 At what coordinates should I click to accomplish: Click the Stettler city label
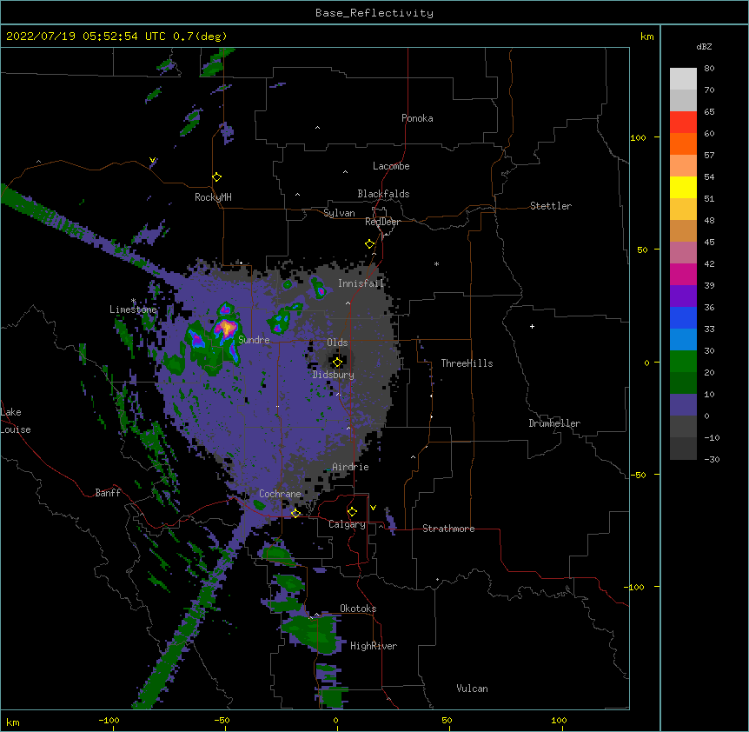551,206
